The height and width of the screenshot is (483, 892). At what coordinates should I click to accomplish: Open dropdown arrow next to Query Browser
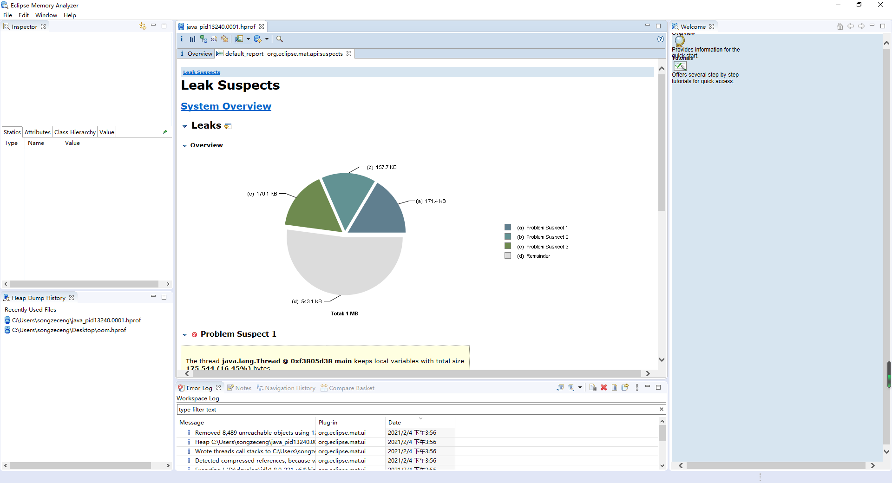267,39
